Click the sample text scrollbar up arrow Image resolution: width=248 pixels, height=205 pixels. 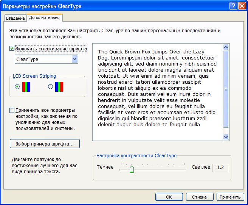click(x=226, y=47)
